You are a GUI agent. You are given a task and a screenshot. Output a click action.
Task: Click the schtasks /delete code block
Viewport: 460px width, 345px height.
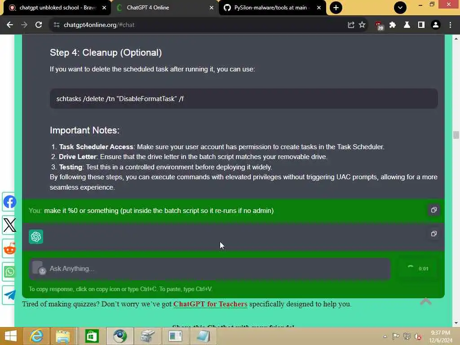(x=243, y=99)
